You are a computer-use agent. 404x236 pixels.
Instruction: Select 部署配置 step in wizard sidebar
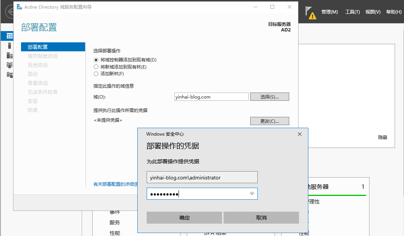coord(53,47)
